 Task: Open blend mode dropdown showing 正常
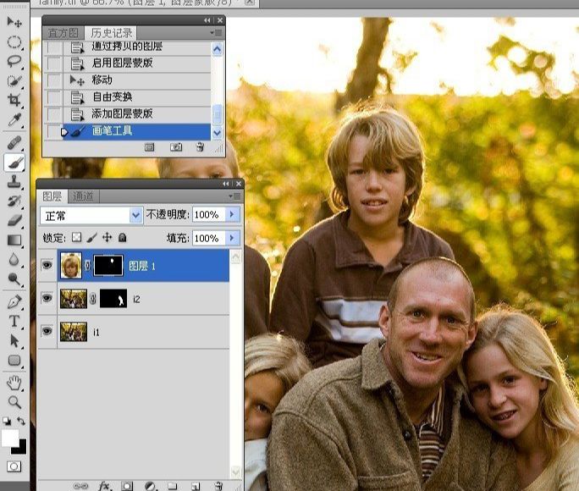[91, 216]
